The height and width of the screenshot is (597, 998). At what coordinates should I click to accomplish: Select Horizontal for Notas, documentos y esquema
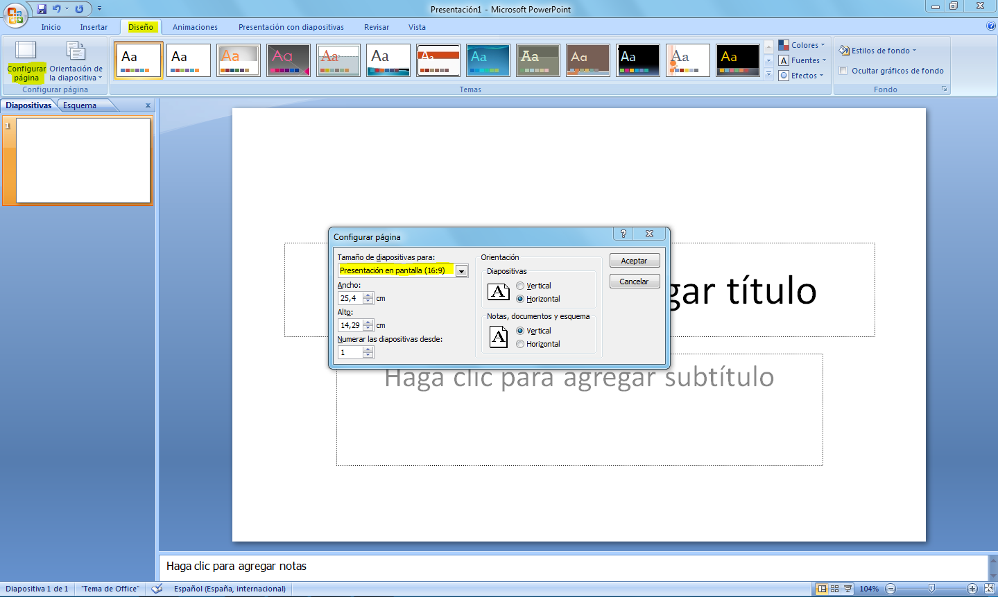click(520, 344)
